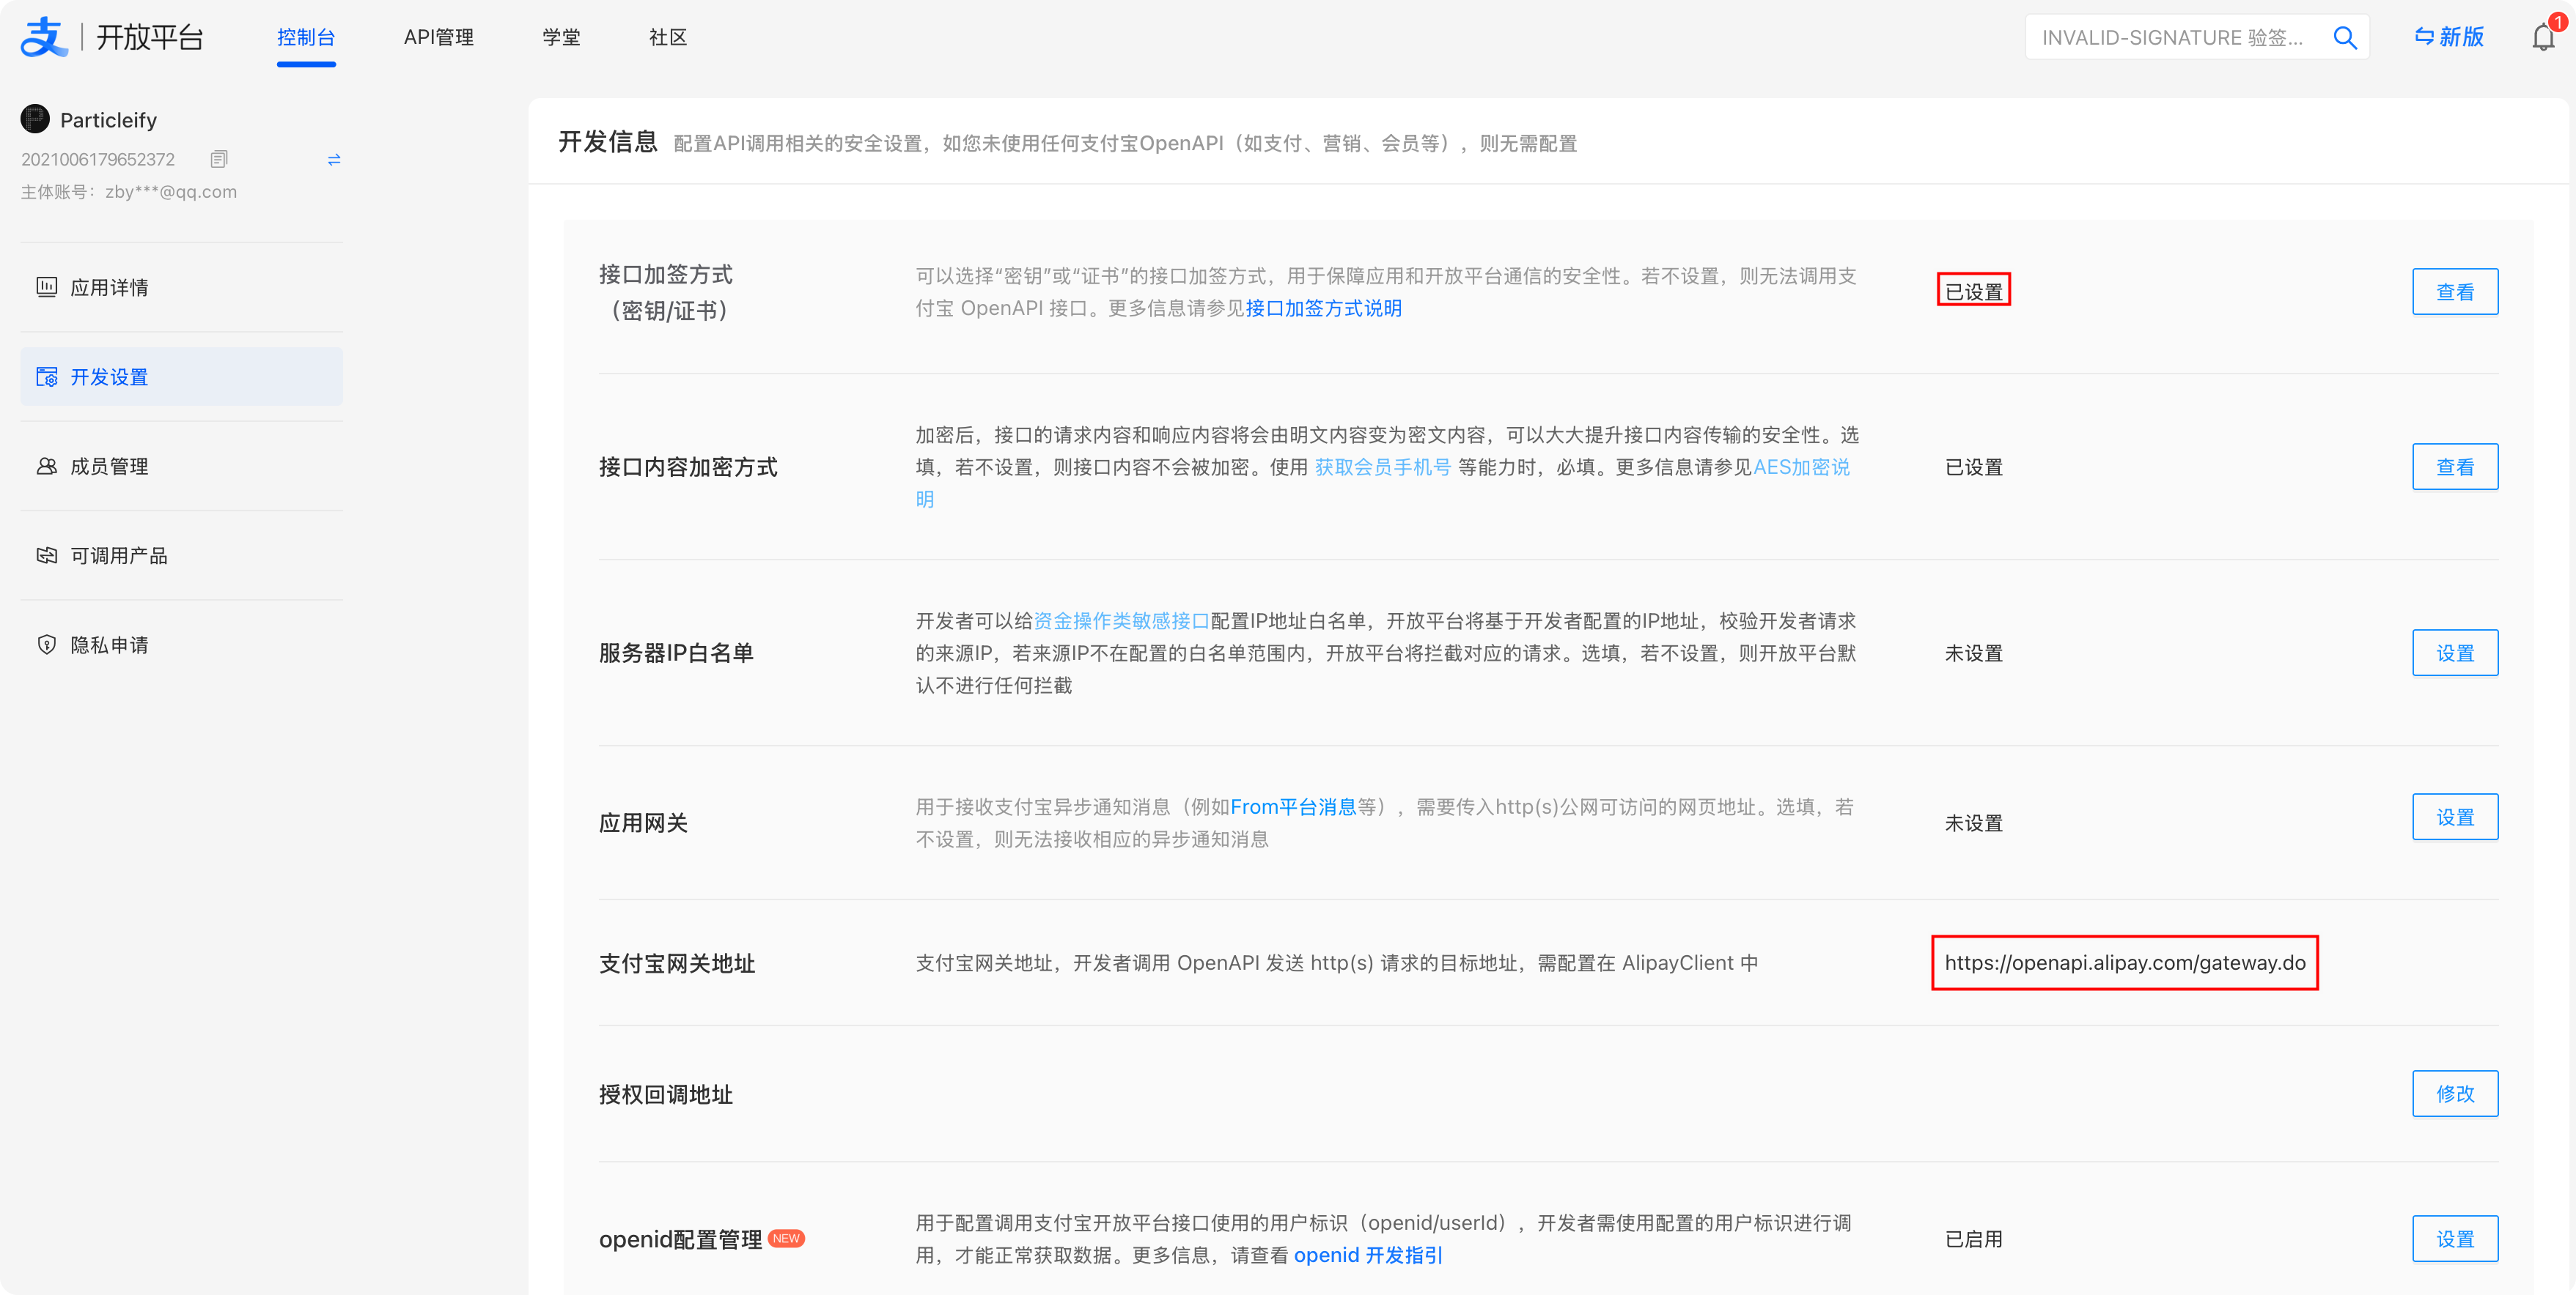Click the 支付宝网关地址 row label
The image size is (2576, 1295).
click(677, 963)
